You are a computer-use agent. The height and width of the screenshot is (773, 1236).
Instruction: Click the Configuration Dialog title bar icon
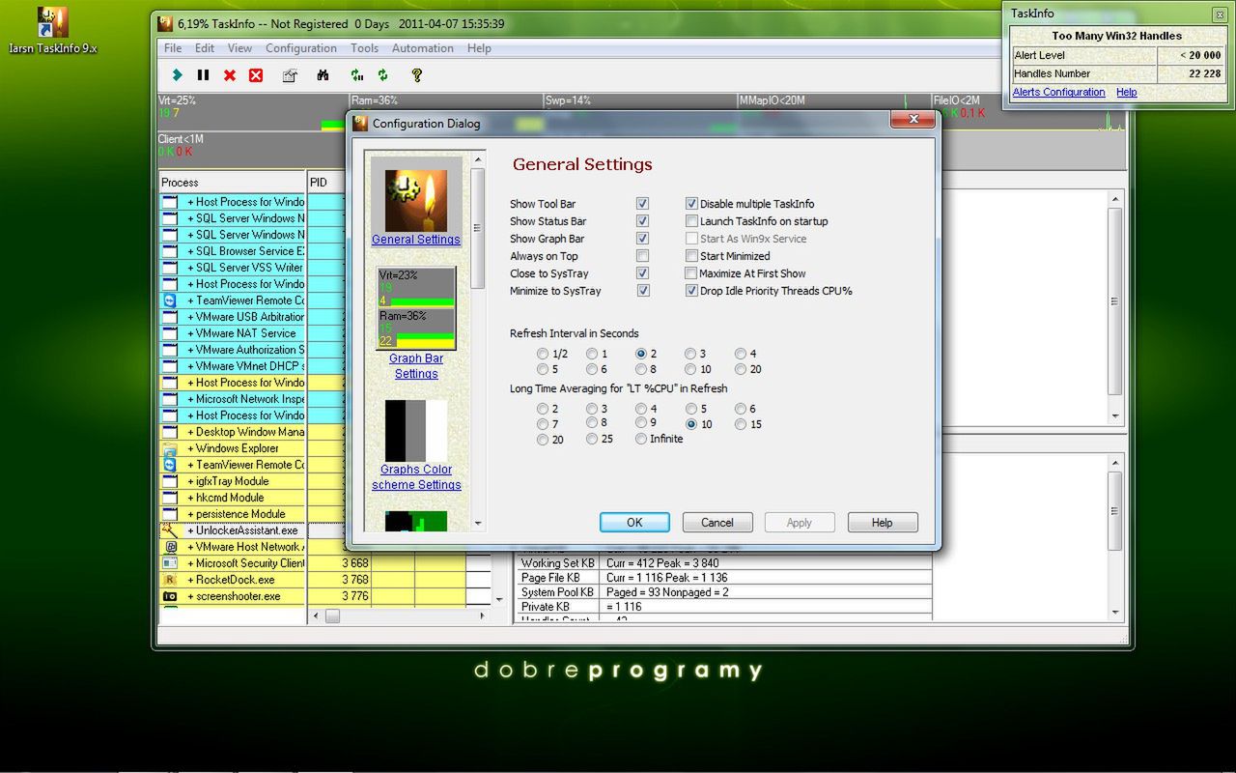coord(360,123)
